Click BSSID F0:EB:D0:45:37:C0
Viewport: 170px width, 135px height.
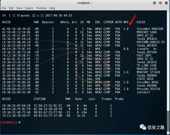16,89
